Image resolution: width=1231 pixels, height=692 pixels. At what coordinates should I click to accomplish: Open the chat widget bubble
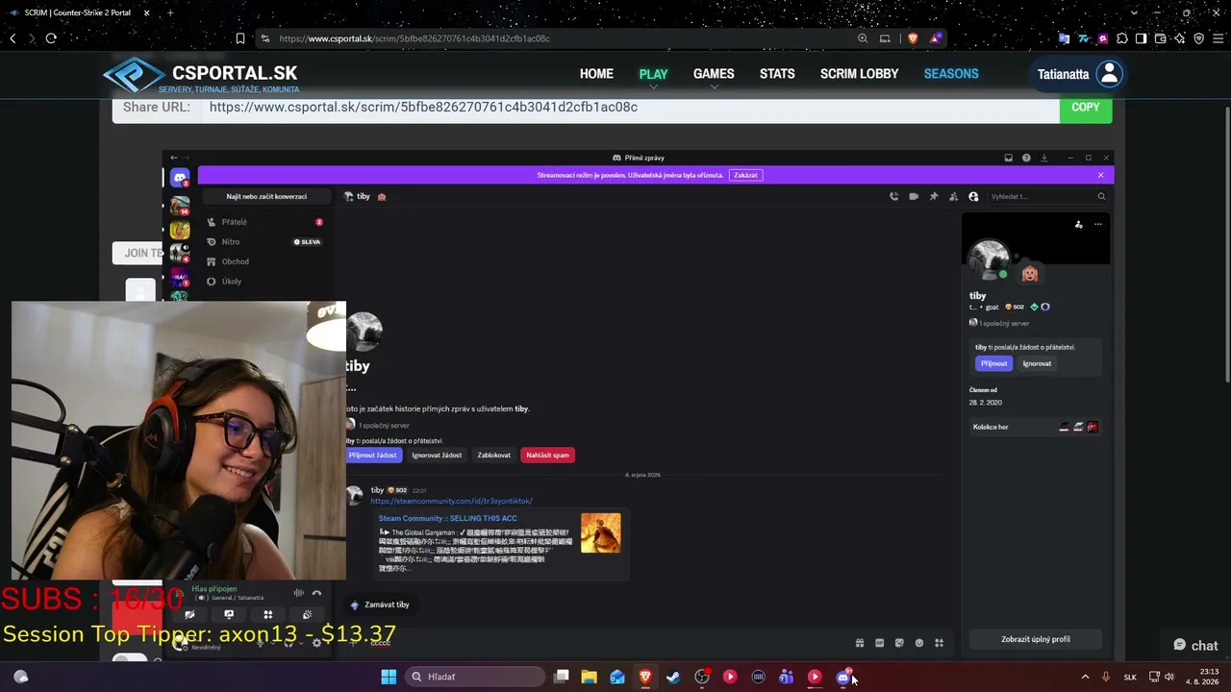coord(1195,645)
